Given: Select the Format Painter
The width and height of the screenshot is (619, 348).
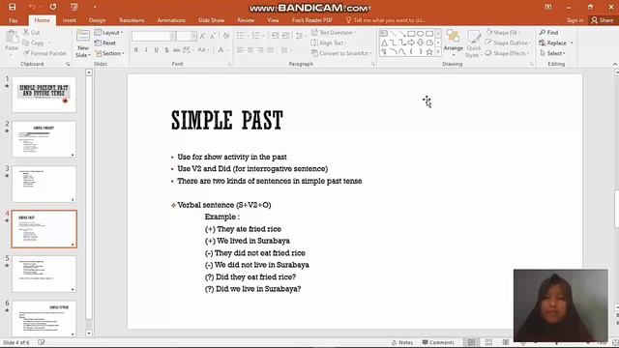Looking at the screenshot, I should point(44,53).
